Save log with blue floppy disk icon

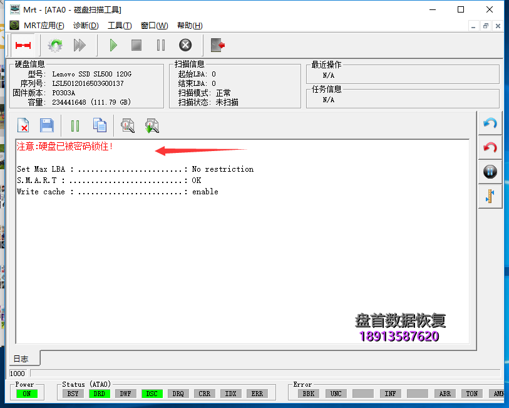pos(47,125)
